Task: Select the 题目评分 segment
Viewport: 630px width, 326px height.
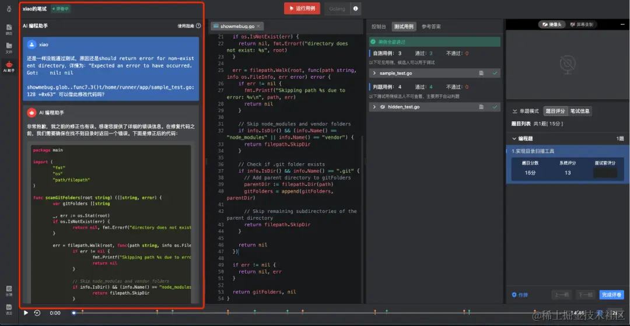Action: (x=555, y=111)
